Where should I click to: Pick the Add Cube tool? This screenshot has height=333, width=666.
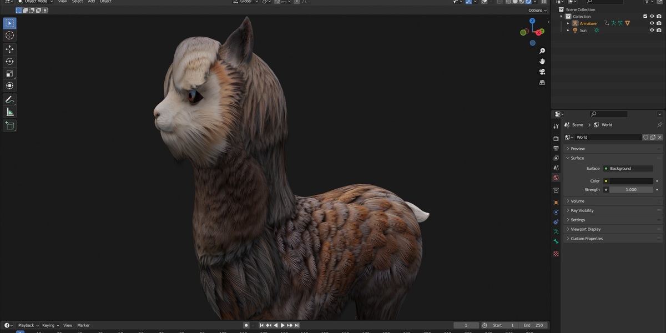point(9,126)
